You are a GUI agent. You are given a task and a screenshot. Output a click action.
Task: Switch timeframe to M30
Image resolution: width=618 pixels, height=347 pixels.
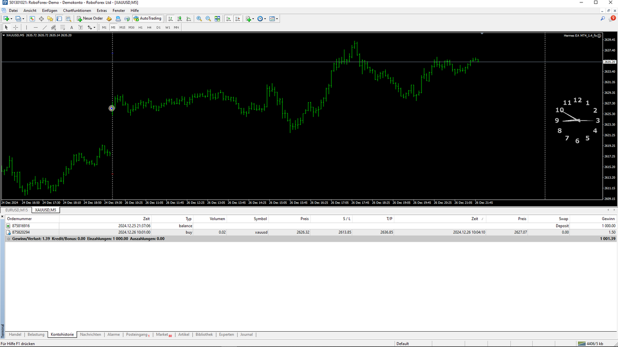(x=131, y=28)
